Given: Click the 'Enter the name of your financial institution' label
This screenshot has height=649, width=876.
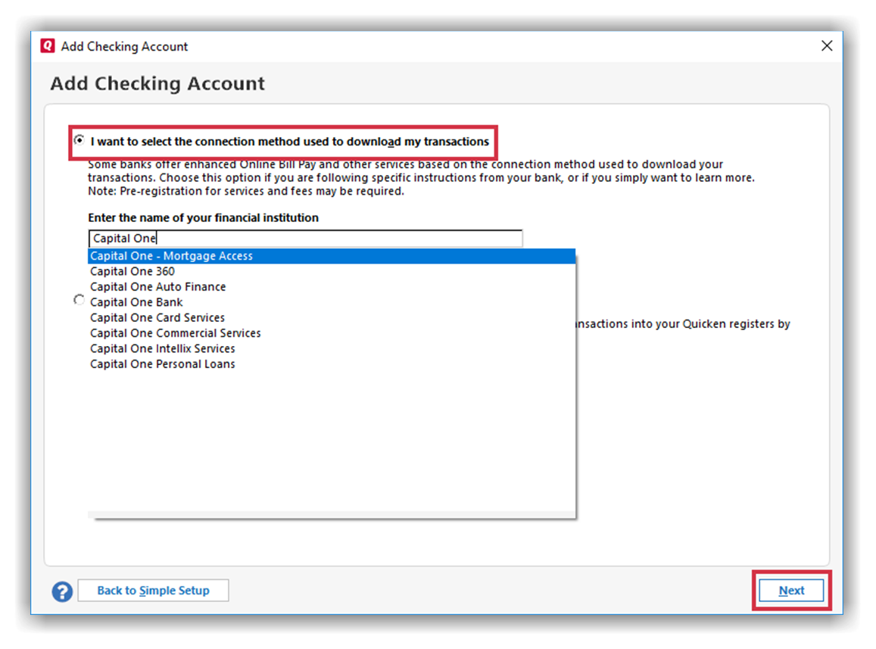Looking at the screenshot, I should 203,217.
